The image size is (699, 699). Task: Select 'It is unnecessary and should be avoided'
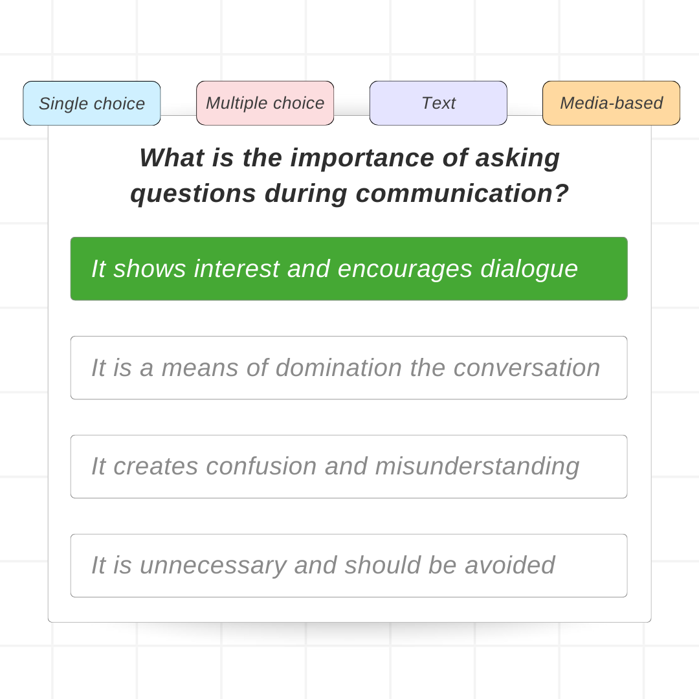tap(349, 566)
